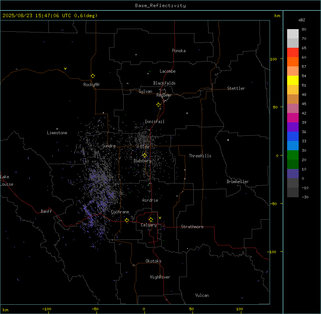
Task: Click the Olds label
Action: pos(144,147)
